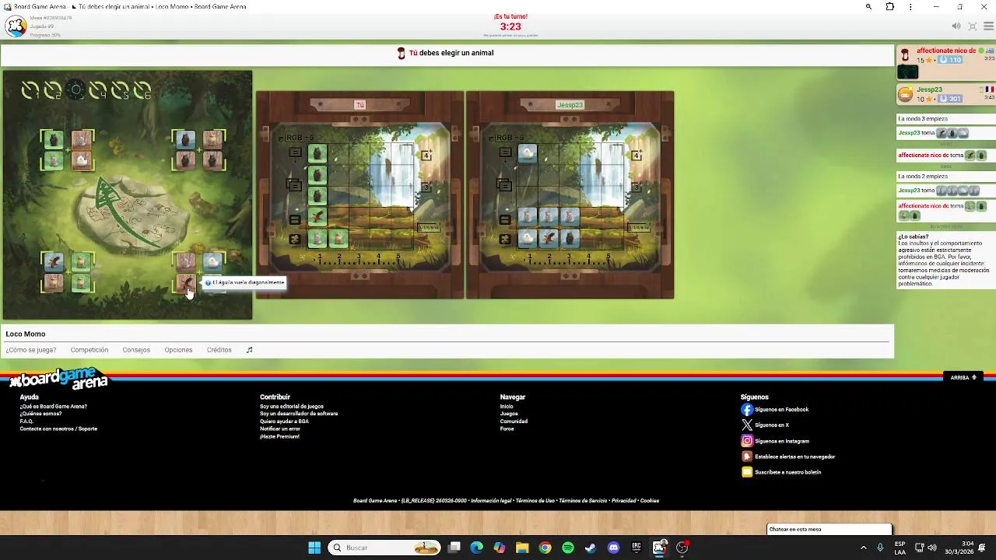Open the Créditos tab

coord(219,350)
